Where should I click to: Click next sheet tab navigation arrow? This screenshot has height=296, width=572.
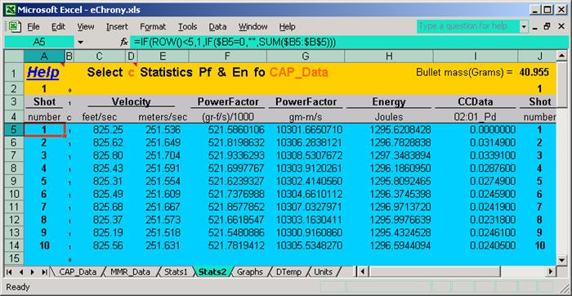[34, 272]
